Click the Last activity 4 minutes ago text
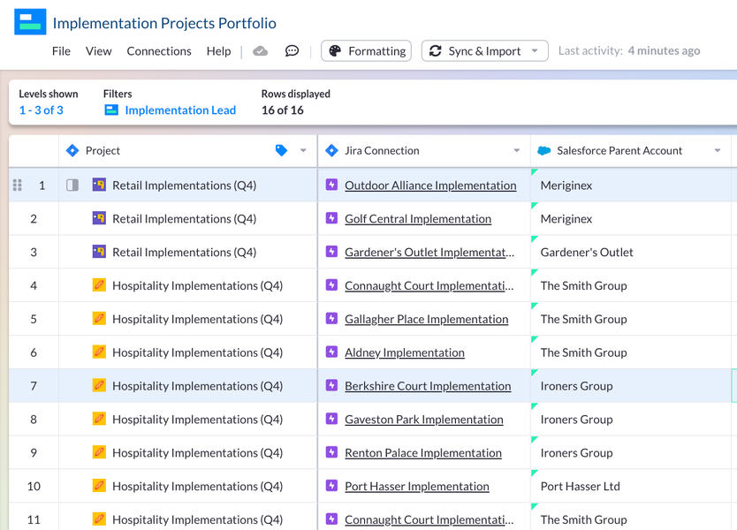The image size is (737, 530). click(x=629, y=50)
